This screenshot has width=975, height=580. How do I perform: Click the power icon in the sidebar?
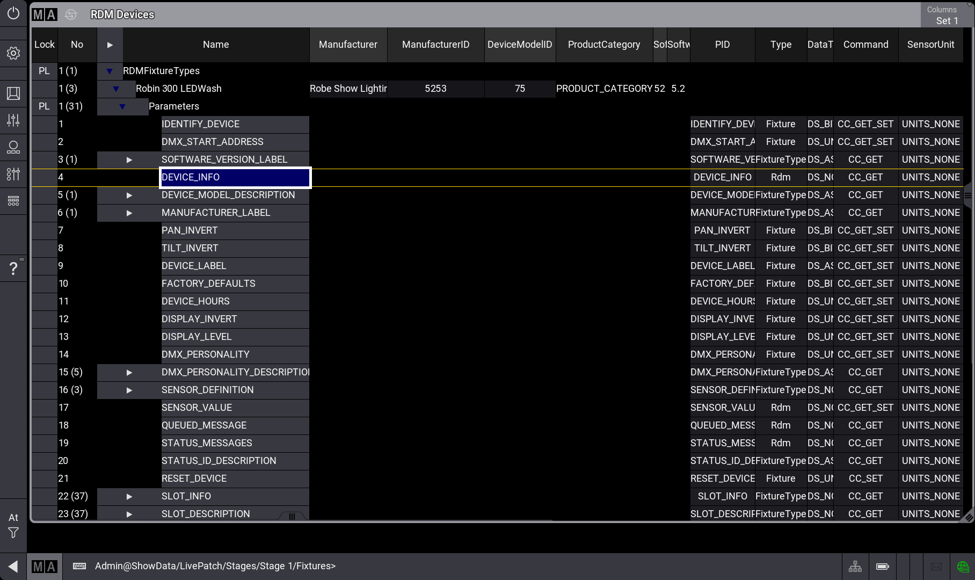click(13, 13)
